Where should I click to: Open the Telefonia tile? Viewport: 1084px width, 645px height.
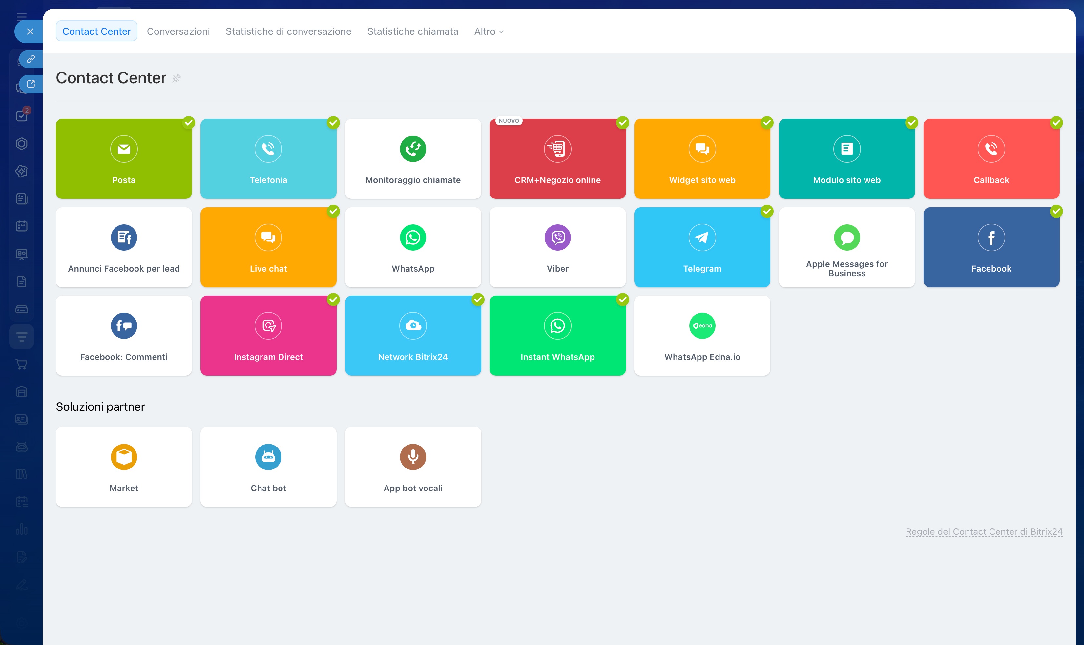[268, 159]
